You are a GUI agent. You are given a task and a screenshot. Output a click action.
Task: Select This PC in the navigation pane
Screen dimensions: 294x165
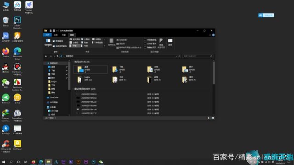click(x=51, y=107)
